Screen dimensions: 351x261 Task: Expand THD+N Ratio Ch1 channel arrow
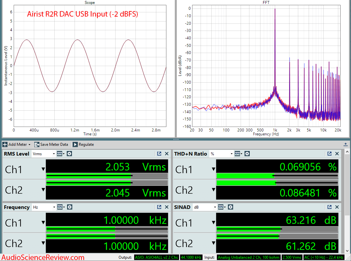(x=214, y=169)
